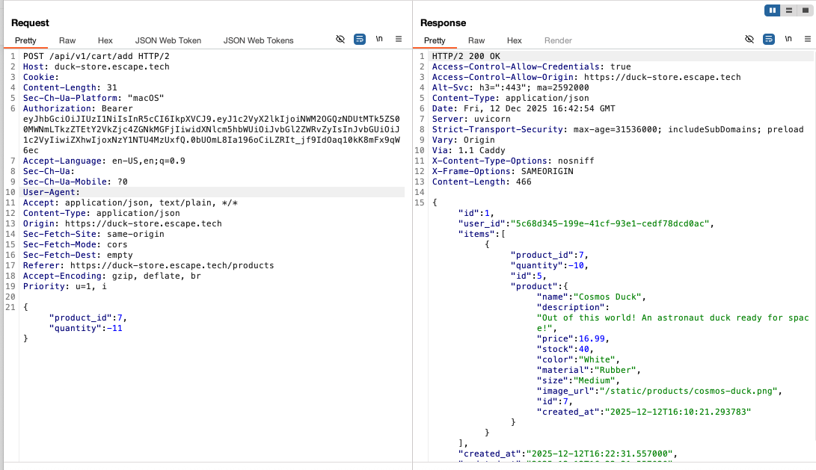The image size is (816, 470).
Task: Open the Hex view of the response
Action: click(515, 40)
